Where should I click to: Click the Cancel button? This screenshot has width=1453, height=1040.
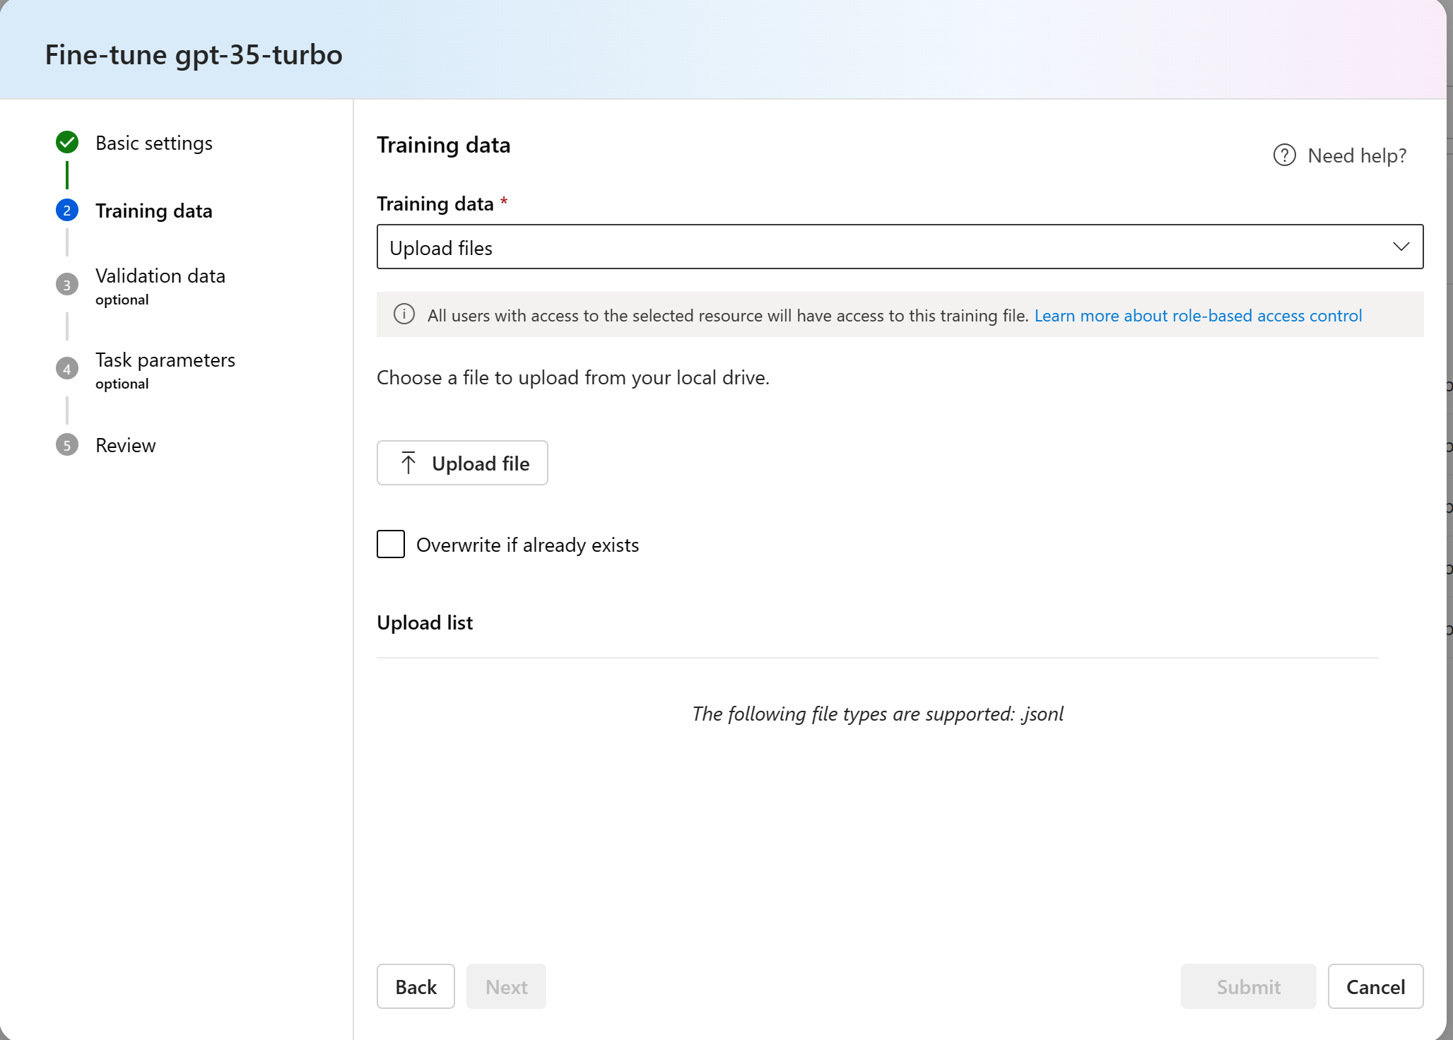[x=1375, y=986]
